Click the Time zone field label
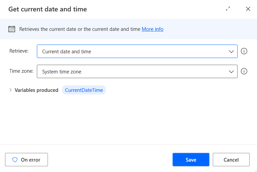257x172 pixels. 21,71
